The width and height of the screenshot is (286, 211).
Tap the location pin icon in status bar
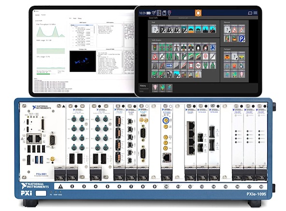170,13
